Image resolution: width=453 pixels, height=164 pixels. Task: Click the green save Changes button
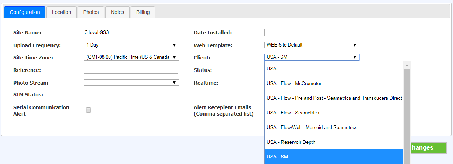click(428, 147)
